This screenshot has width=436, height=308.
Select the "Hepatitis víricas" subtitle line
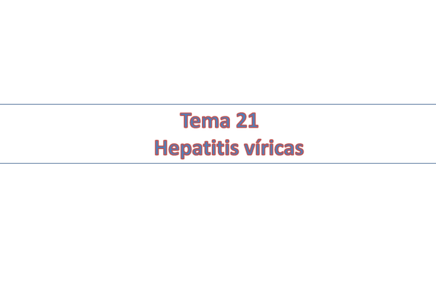(229, 148)
